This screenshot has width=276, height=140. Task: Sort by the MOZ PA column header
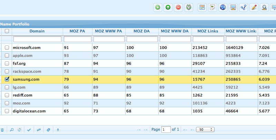tap(77, 31)
